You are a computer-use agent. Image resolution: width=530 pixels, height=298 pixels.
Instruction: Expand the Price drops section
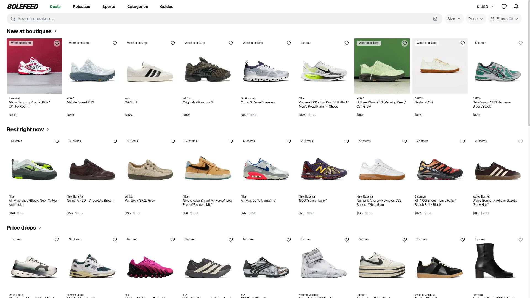(24, 228)
